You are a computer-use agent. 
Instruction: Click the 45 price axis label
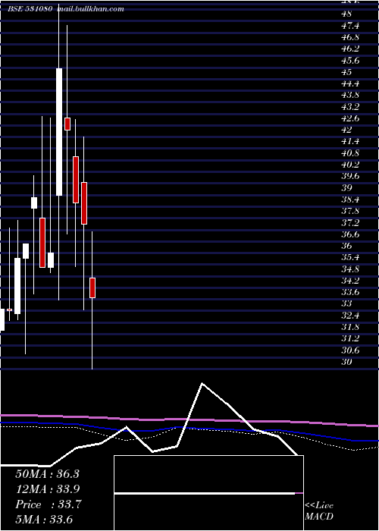click(x=346, y=72)
